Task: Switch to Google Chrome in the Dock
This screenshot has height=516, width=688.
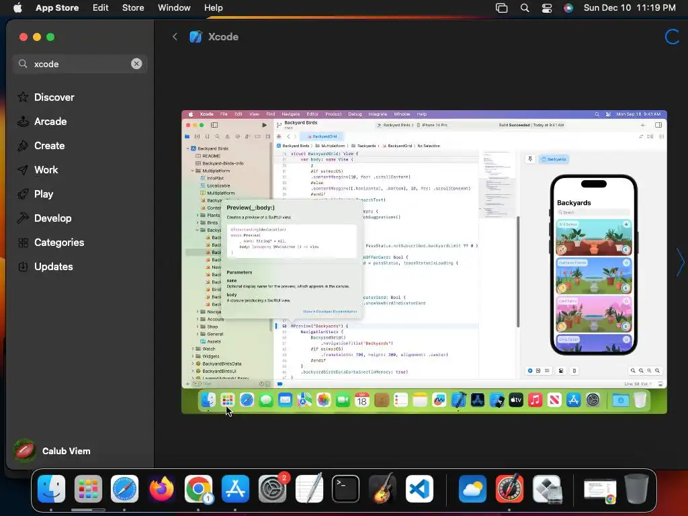Action: [x=198, y=488]
